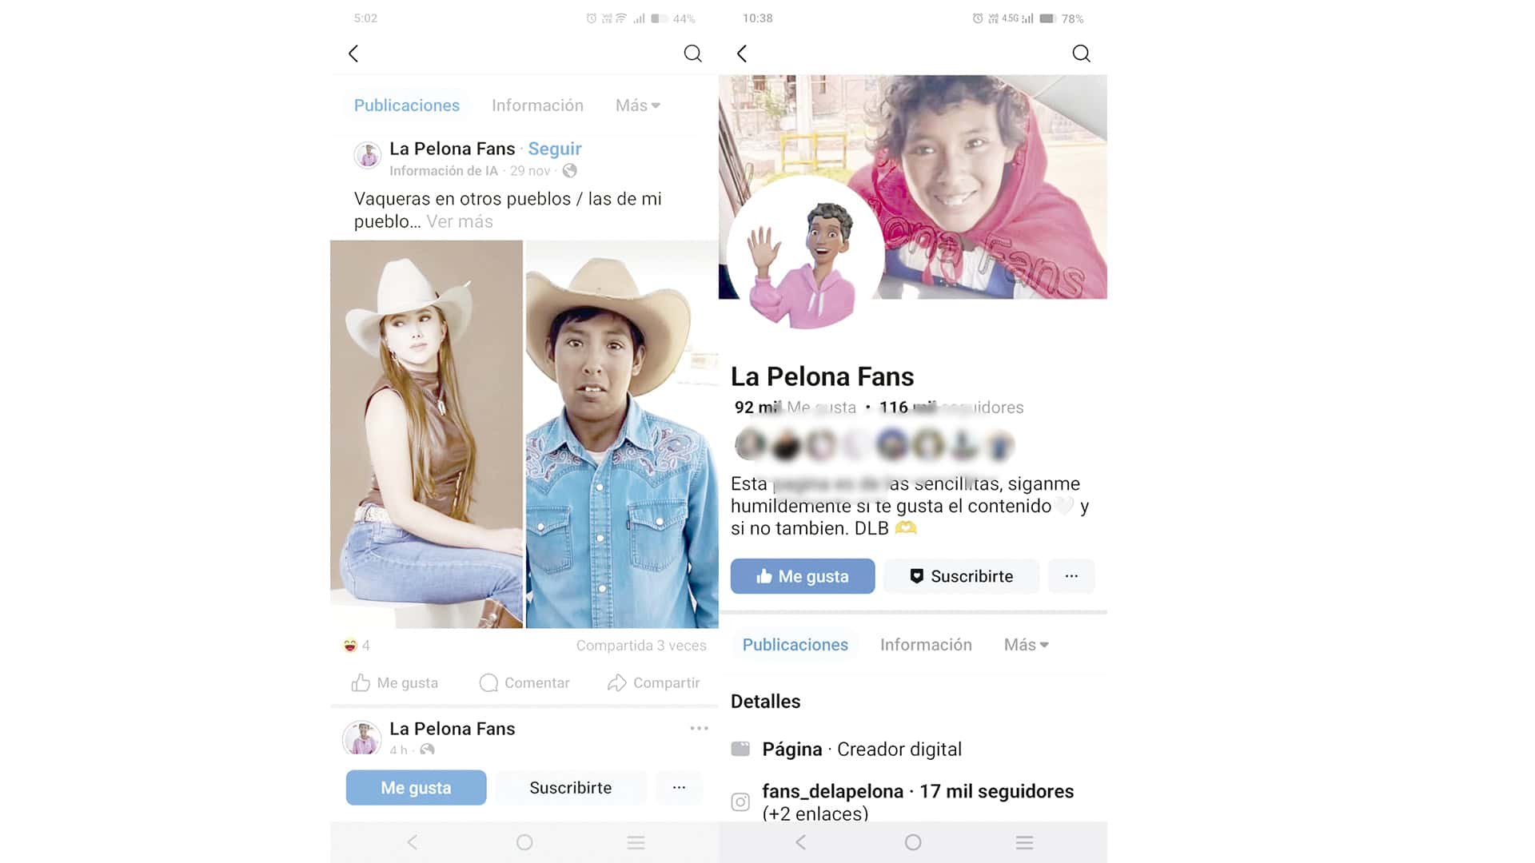Image resolution: width=1535 pixels, height=863 pixels.
Task: Tap the back arrow on left screen
Action: pyautogui.click(x=353, y=54)
